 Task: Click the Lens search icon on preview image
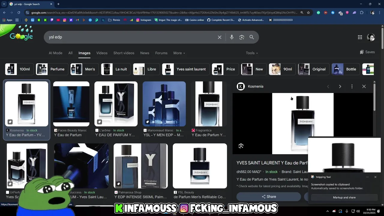[241, 146]
